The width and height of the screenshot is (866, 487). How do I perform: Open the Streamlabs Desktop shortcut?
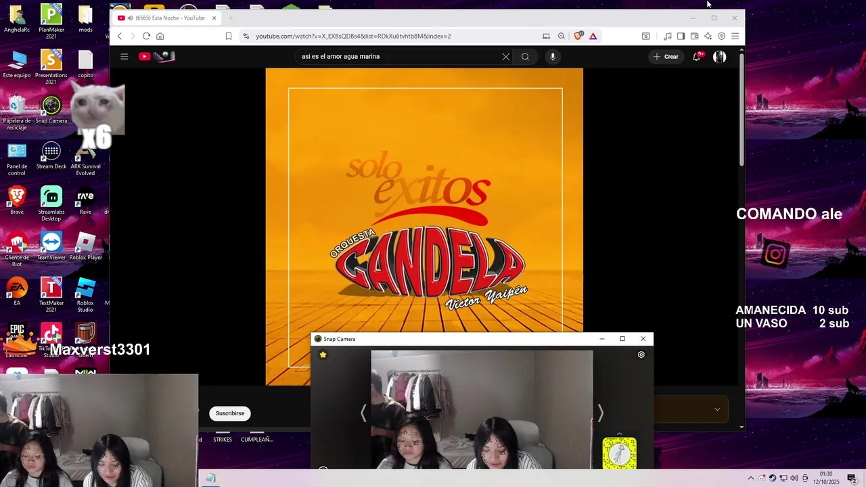tap(51, 204)
